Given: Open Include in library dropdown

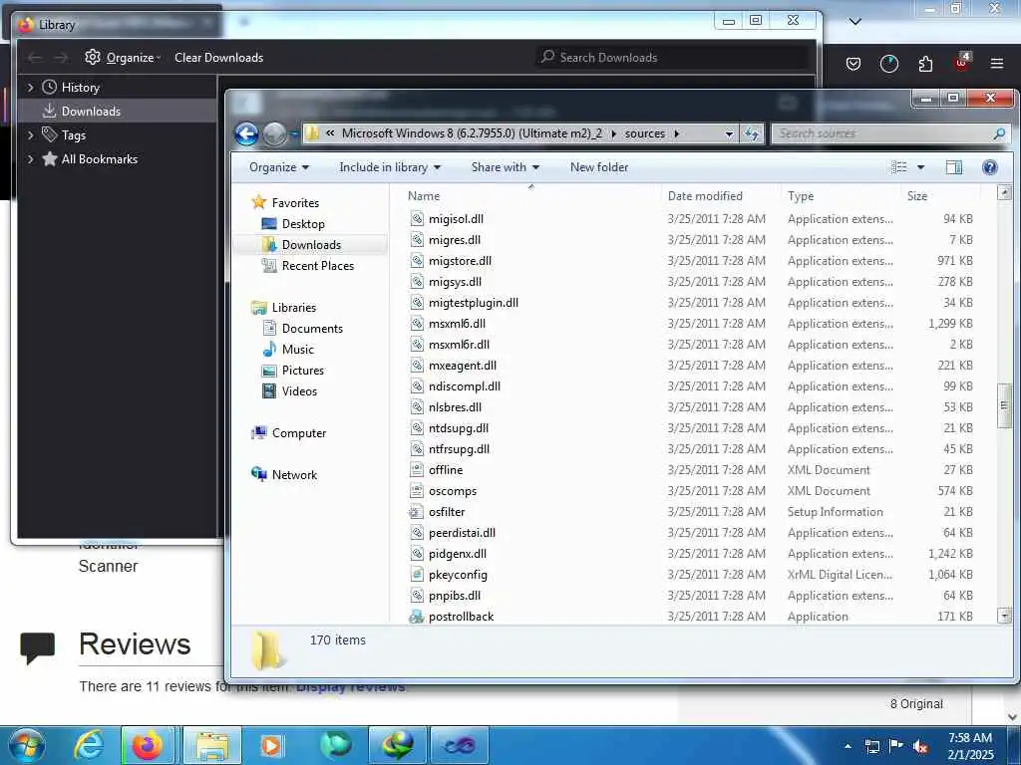Looking at the screenshot, I should 390,167.
